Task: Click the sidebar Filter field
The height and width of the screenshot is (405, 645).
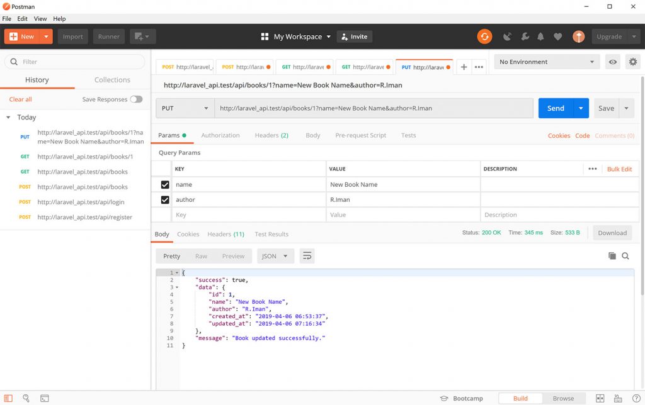Action: [x=74, y=62]
